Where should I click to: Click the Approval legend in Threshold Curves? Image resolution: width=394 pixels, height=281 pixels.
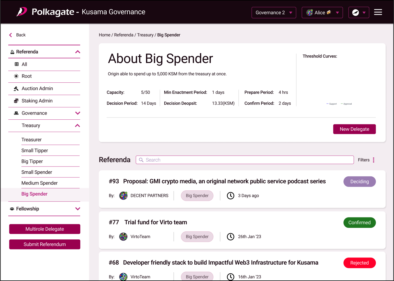[x=346, y=104]
